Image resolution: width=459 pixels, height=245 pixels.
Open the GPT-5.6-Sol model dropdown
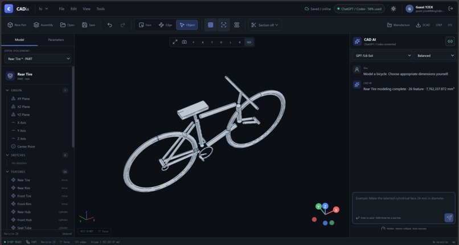tap(382, 55)
